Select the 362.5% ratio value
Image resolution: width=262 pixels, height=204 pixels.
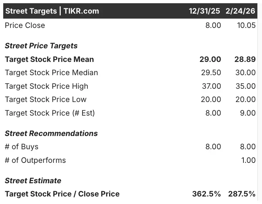coord(206,194)
